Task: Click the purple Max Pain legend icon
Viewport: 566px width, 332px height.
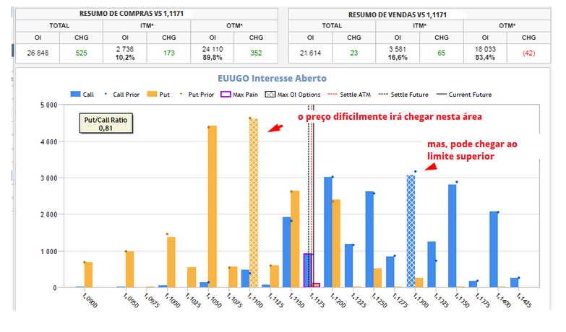Action: 226,95
